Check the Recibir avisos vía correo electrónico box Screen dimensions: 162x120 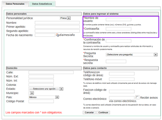click(x=137, y=97)
